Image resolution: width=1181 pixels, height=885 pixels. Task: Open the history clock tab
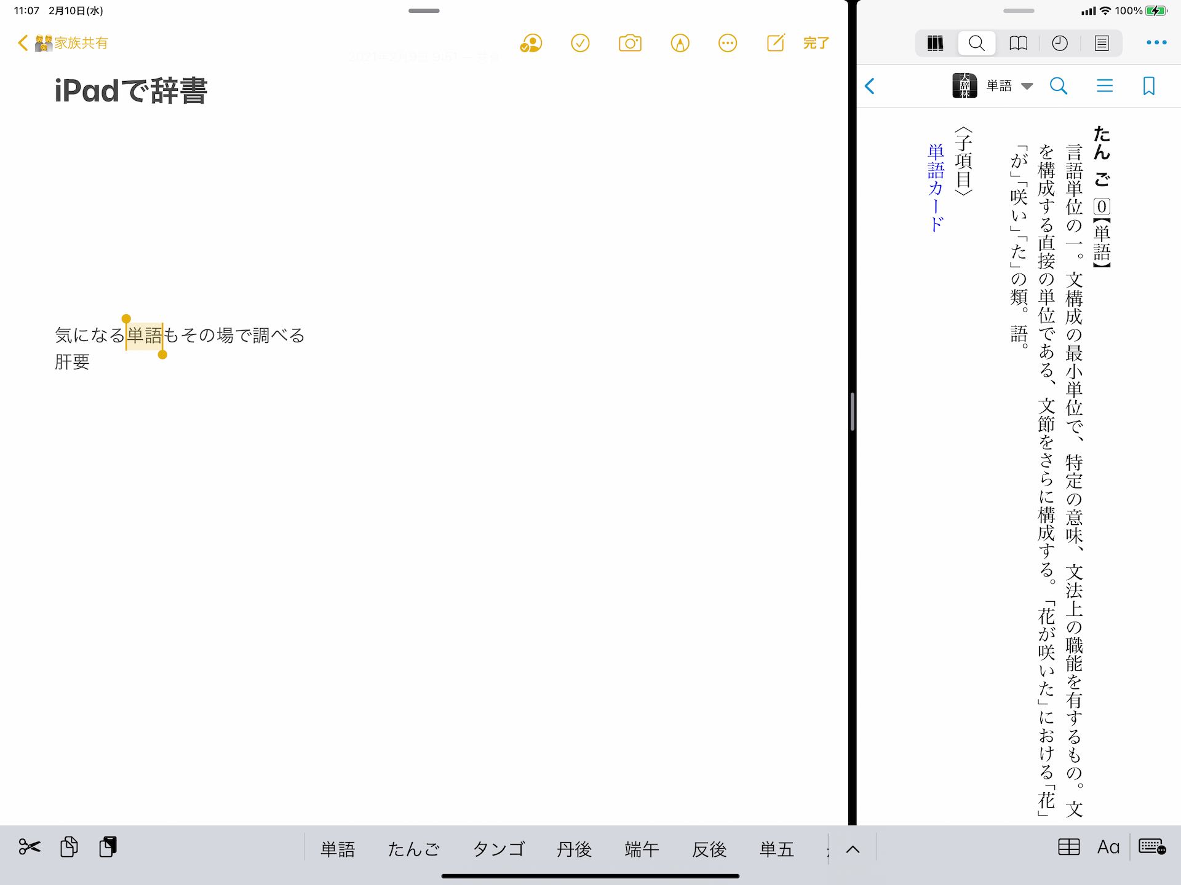click(x=1060, y=43)
